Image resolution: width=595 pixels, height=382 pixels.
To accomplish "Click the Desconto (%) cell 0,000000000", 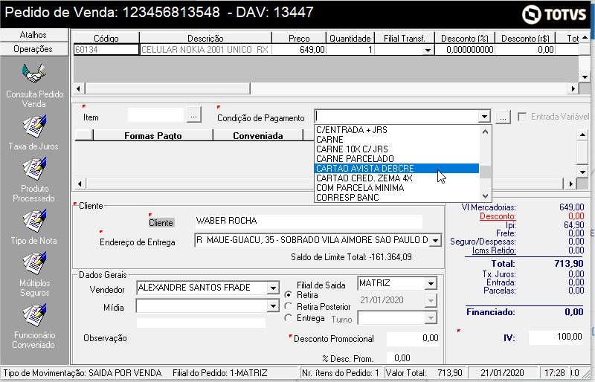I will [x=464, y=50].
